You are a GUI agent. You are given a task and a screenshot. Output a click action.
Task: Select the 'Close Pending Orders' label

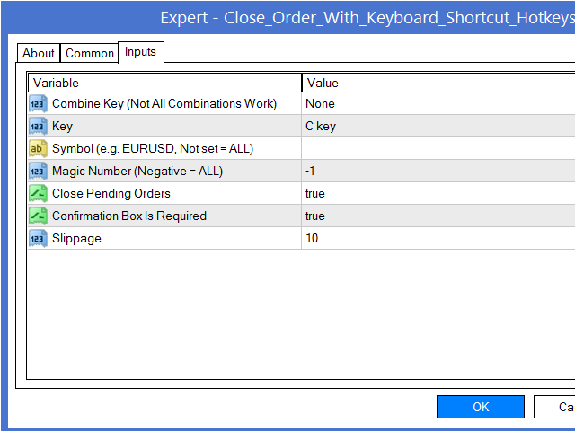click(111, 194)
